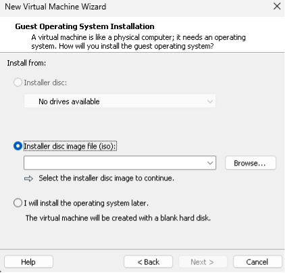Go to the previous step with Back
This screenshot has height=273, width=285.
(x=148, y=262)
